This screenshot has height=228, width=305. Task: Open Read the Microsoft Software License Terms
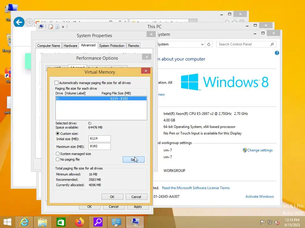(196, 188)
